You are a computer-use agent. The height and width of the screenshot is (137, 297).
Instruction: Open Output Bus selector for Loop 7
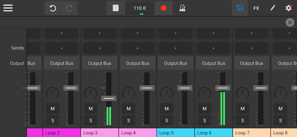click(x=252, y=63)
